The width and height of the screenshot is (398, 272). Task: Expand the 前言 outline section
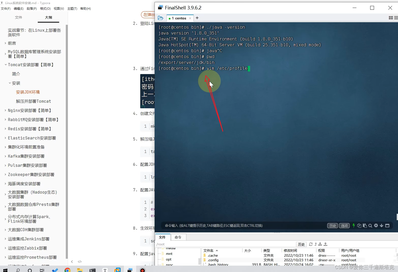pyautogui.click(x=5, y=43)
